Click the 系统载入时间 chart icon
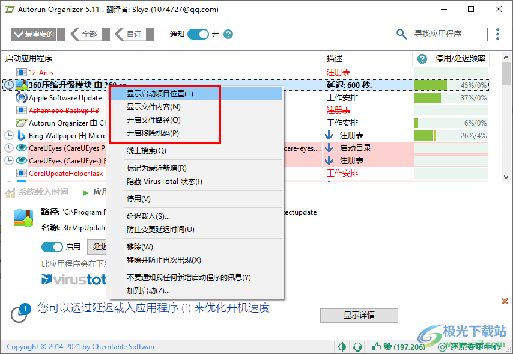Image resolution: width=513 pixels, height=354 pixels. 10,193
